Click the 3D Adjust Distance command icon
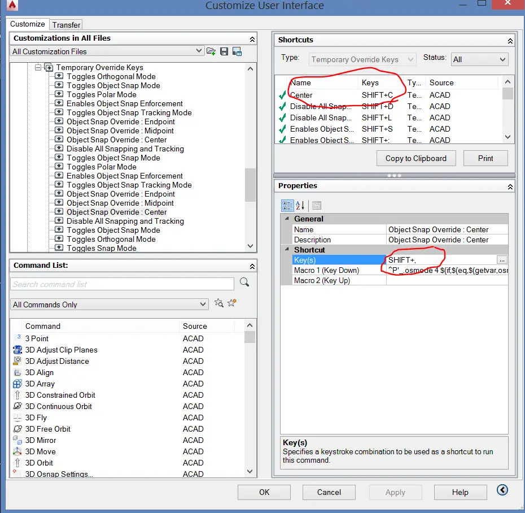 click(17, 361)
